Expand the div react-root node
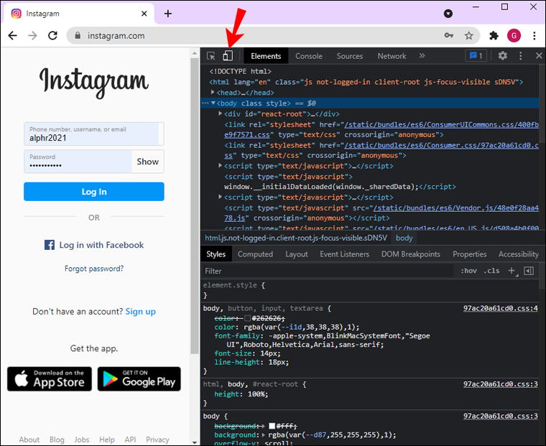 click(220, 113)
